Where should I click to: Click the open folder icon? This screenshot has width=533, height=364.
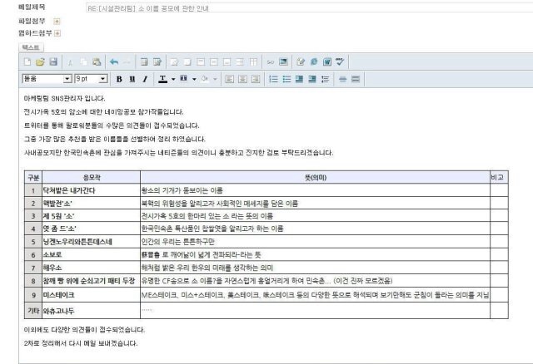pyautogui.click(x=40, y=62)
